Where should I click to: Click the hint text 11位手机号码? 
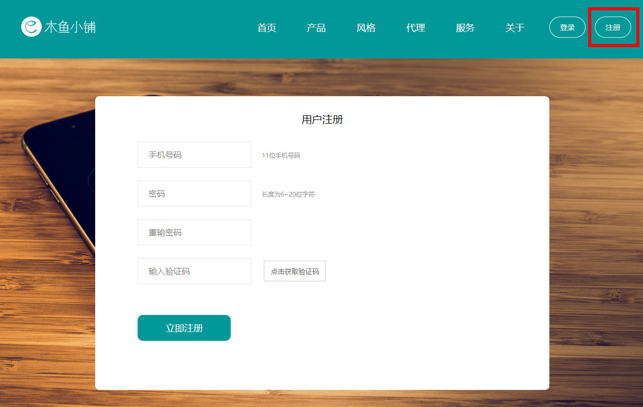pyautogui.click(x=281, y=155)
